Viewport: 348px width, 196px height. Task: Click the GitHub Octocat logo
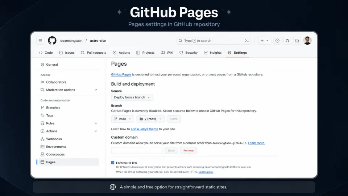52,41
